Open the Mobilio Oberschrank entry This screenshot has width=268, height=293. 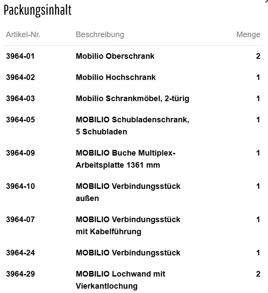115,56
